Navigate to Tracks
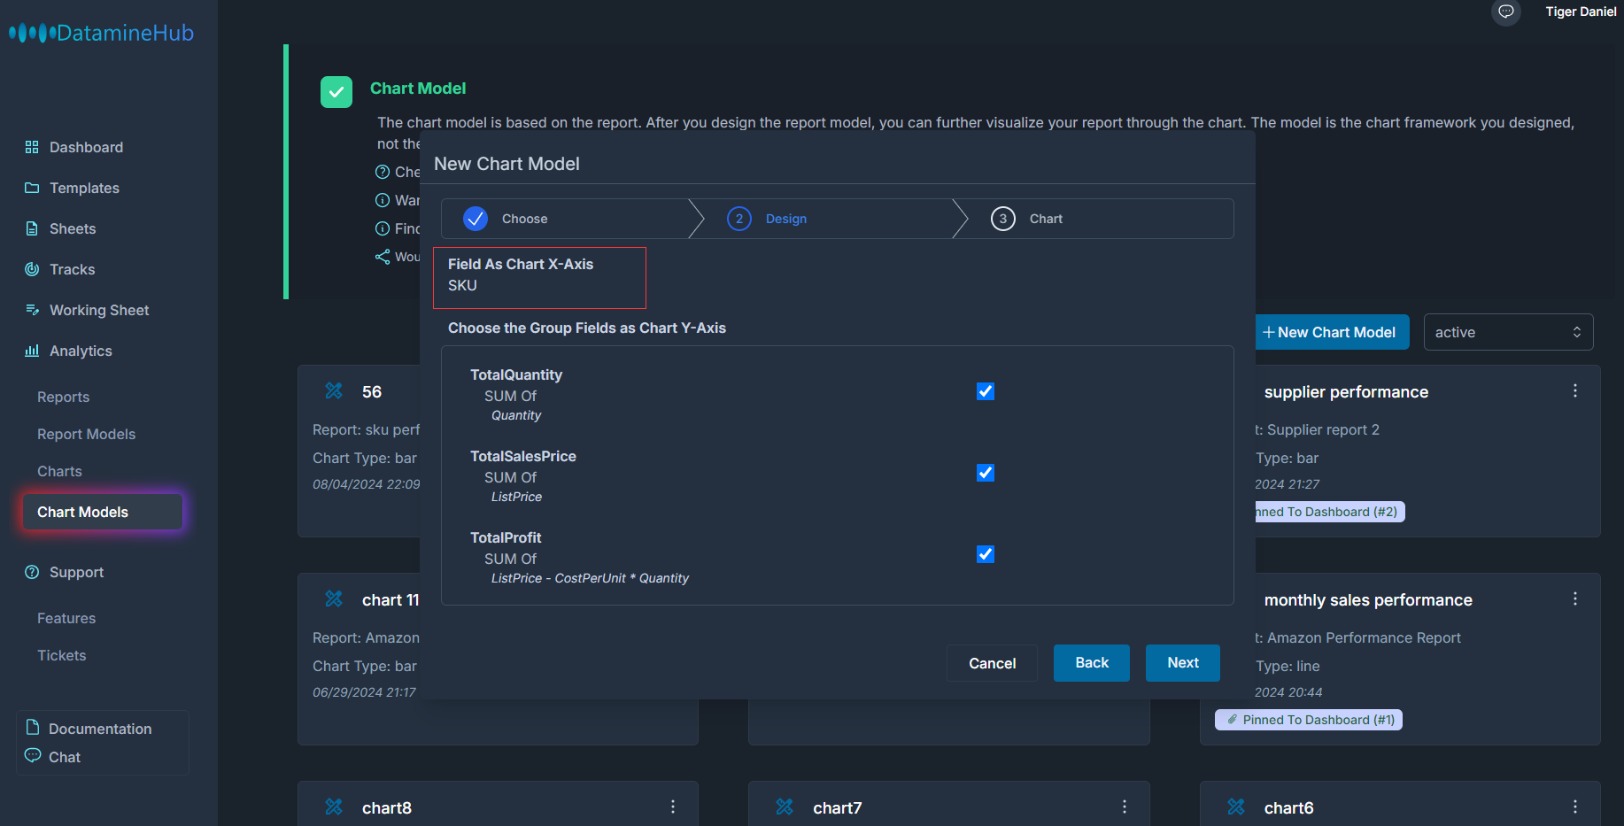Screen dimensions: 1624x826 [x=72, y=269]
